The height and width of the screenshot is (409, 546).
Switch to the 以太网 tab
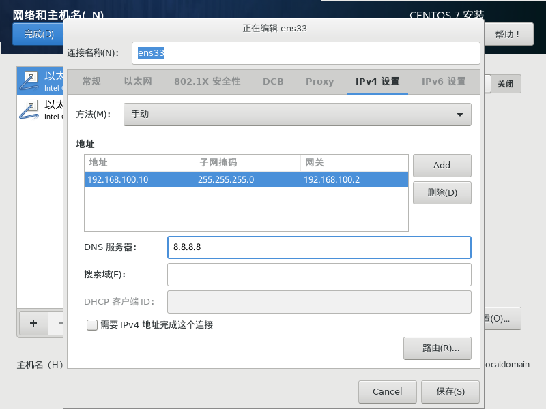(x=138, y=81)
